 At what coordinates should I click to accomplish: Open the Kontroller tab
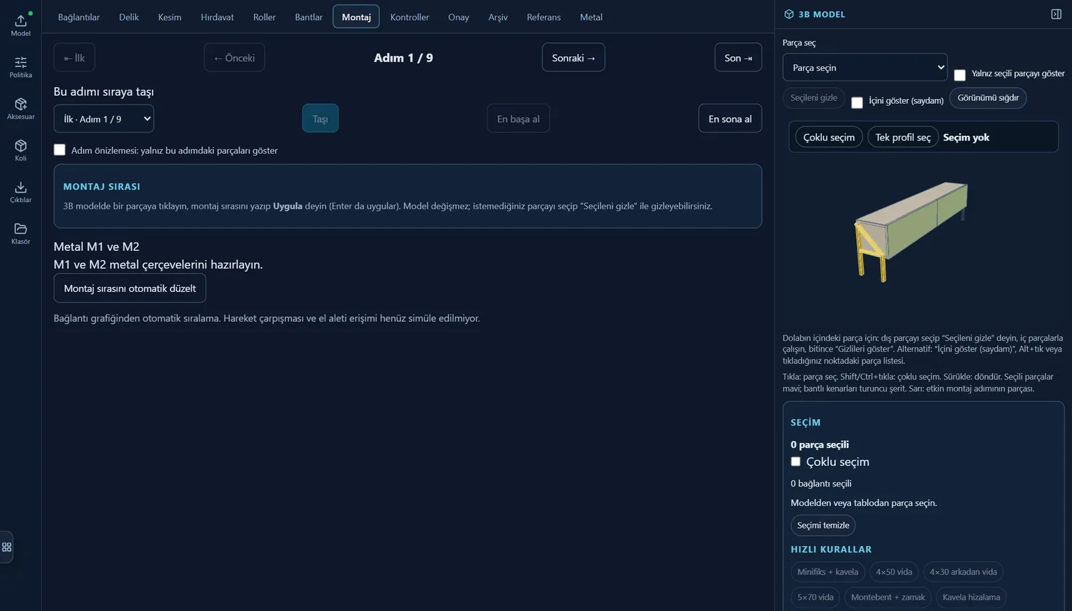(409, 17)
